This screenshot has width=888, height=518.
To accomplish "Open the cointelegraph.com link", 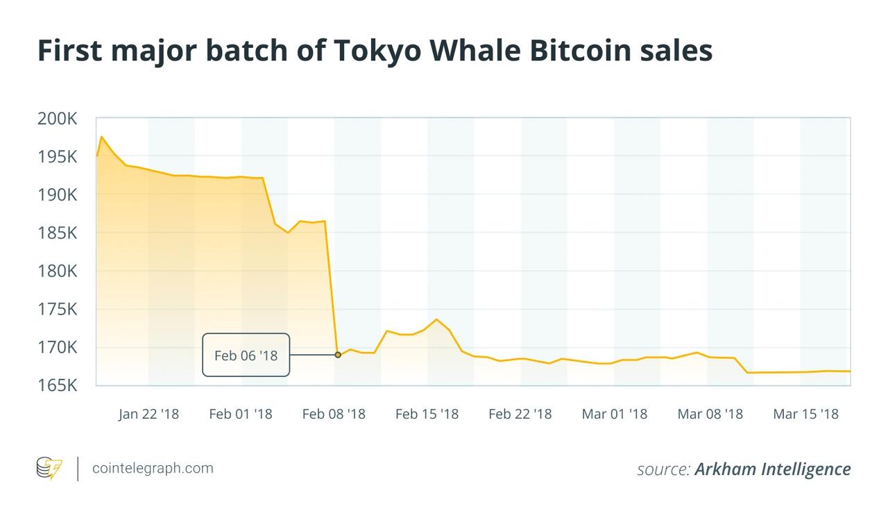I will pos(153,468).
